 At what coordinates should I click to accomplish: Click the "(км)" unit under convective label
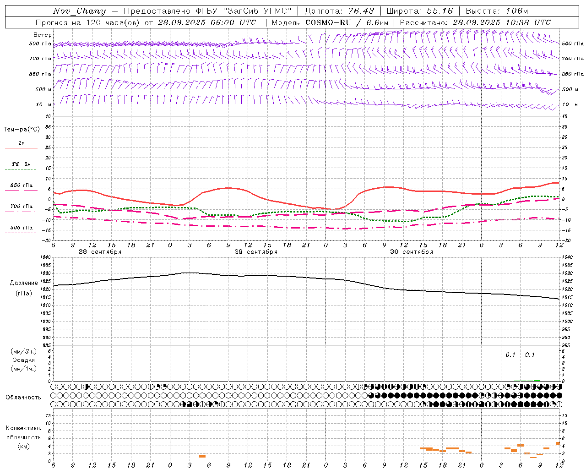point(24,446)
